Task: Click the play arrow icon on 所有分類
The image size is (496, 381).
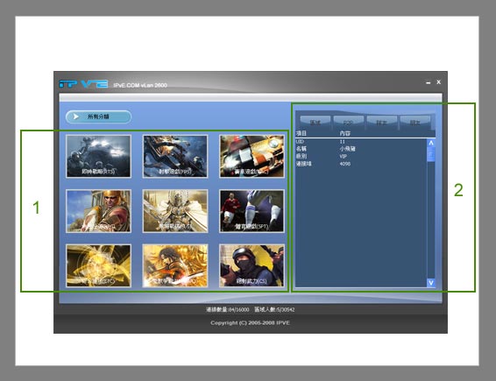Action: click(76, 116)
